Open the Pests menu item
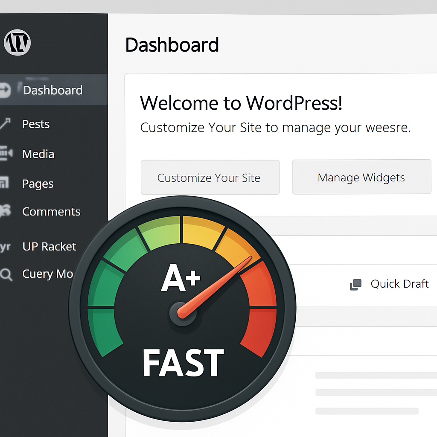 36,124
